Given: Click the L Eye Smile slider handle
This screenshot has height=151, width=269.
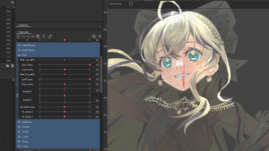Looking at the screenshot, I should (x=65, y=70).
